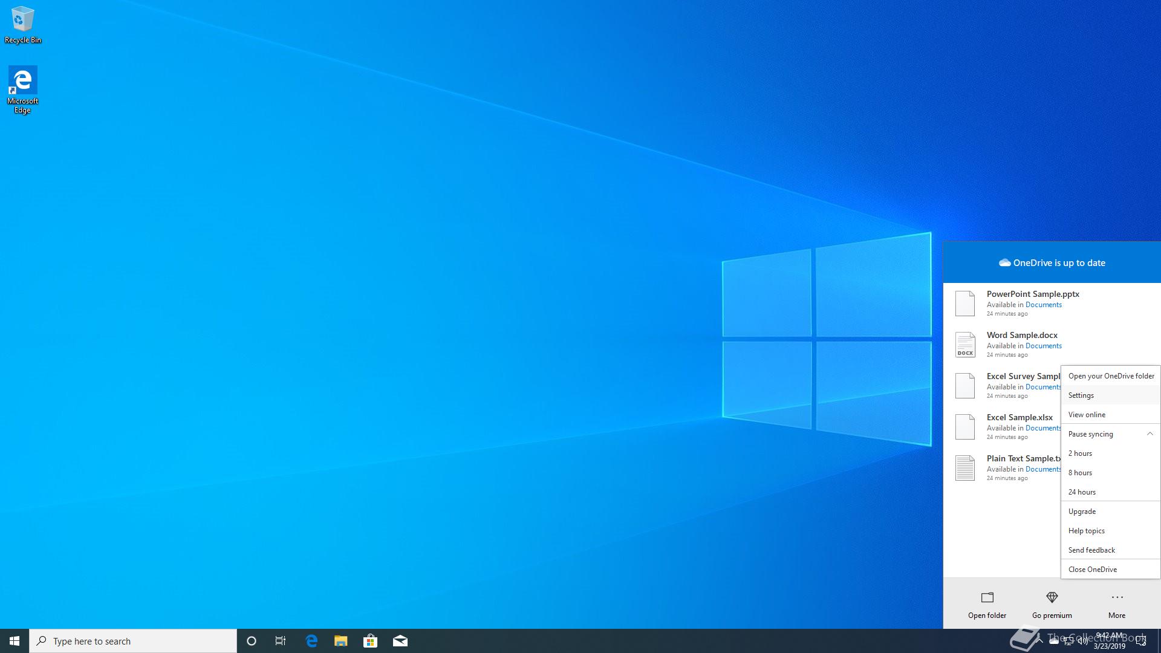Pause syncing for 8 hours
The width and height of the screenshot is (1161, 653).
(1080, 473)
